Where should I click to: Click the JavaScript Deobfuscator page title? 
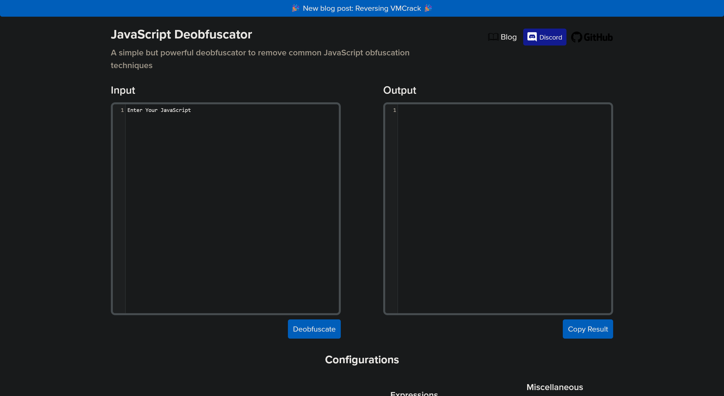[x=181, y=34]
